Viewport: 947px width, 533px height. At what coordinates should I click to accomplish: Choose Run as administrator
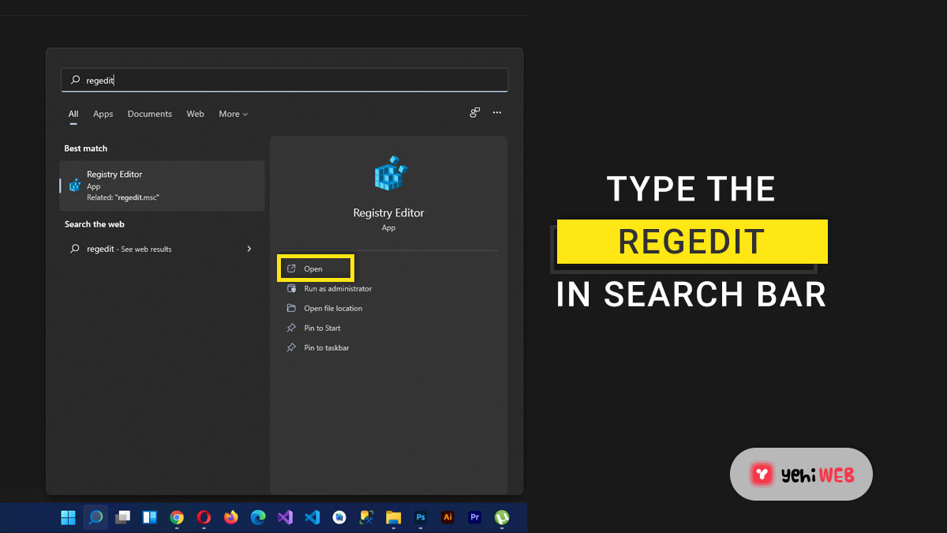[338, 289]
